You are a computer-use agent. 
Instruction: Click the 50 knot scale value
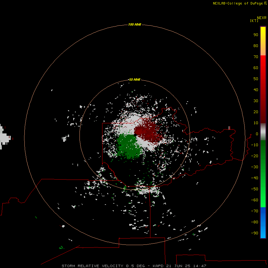tap(256, 79)
